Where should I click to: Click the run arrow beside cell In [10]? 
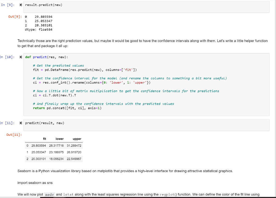click(21, 57)
